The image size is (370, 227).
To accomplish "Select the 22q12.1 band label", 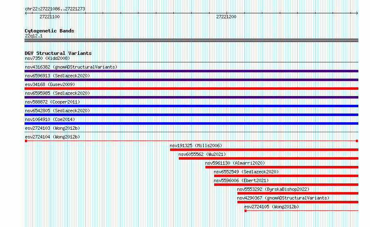I will (34, 36).
